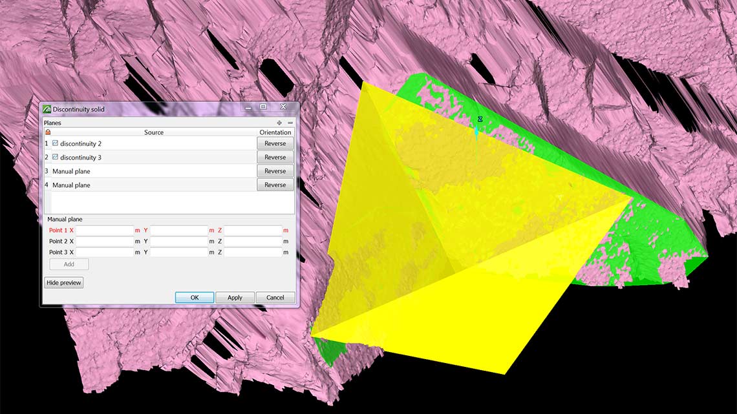737x414 pixels.
Task: Click the minus icon to remove a plane
Action: pyautogui.click(x=290, y=123)
